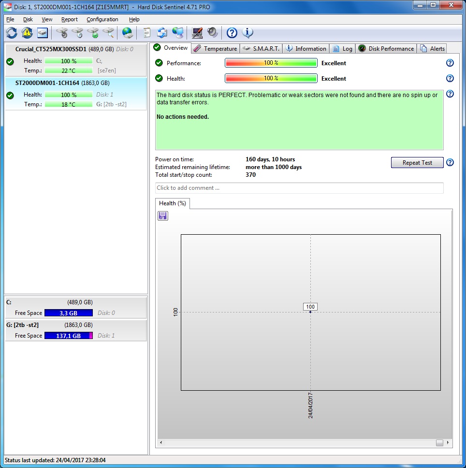This screenshot has height=468, width=466.
Task: Click the disk-with-magnifier surface test icon
Action: point(108,33)
